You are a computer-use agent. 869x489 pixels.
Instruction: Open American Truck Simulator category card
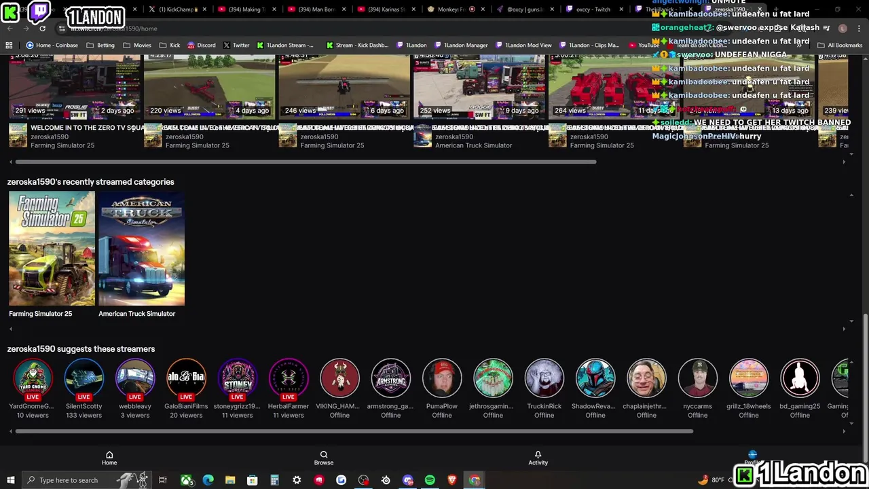[x=141, y=249]
